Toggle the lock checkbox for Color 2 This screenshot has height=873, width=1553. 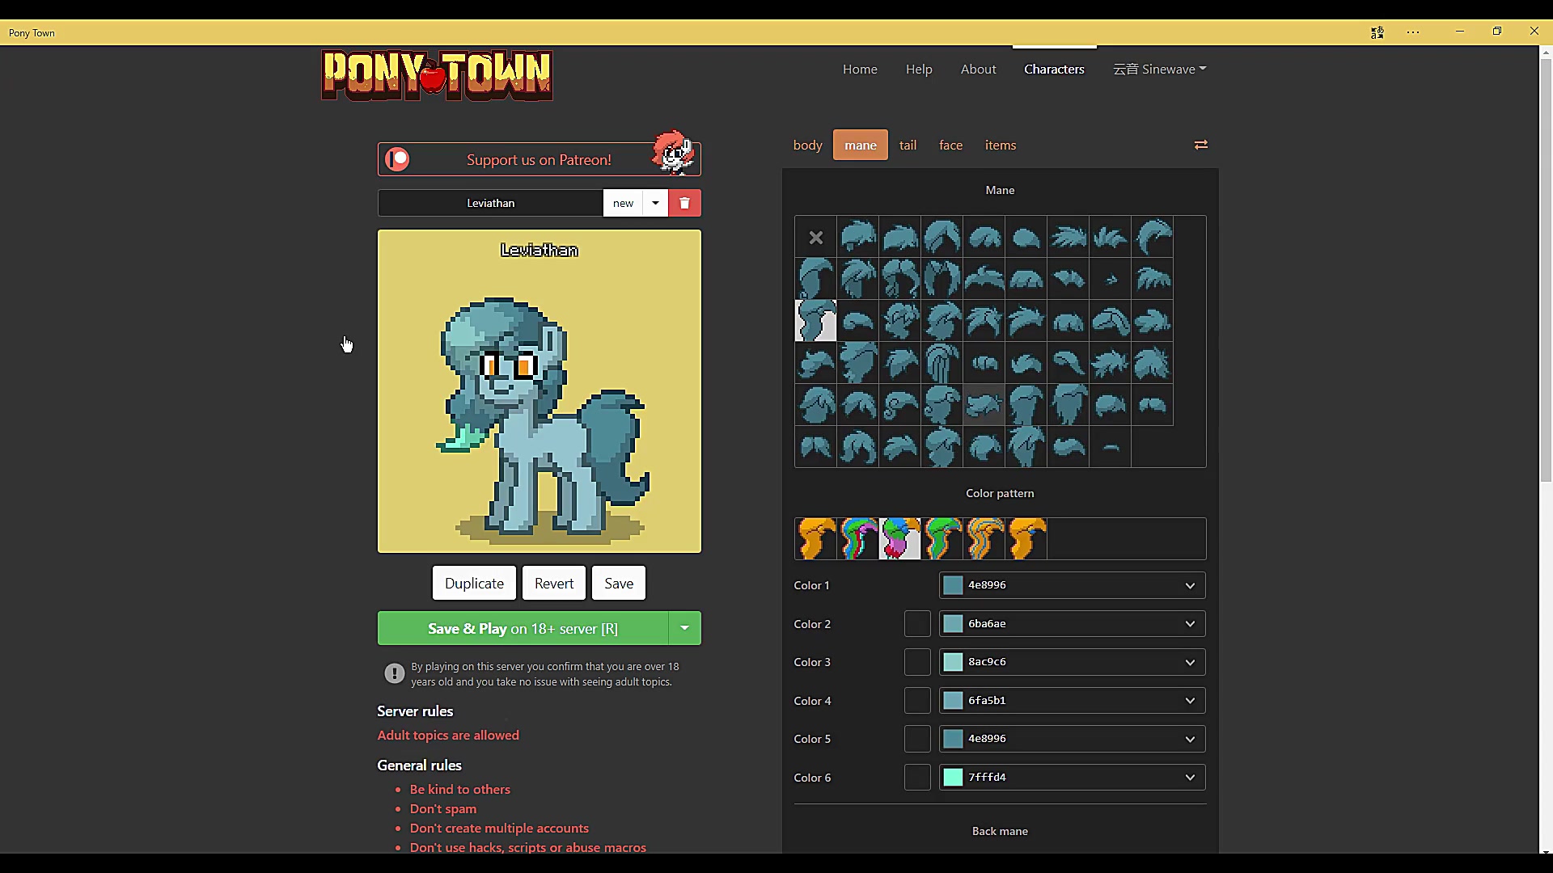[x=917, y=624]
